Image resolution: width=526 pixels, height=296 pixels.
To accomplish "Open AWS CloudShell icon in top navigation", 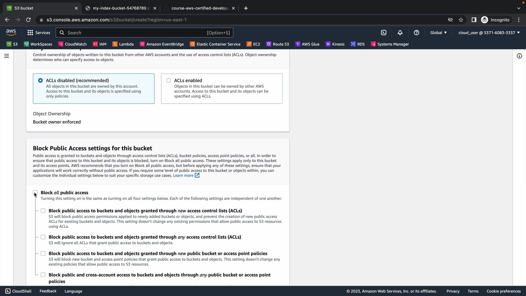I will [384, 33].
